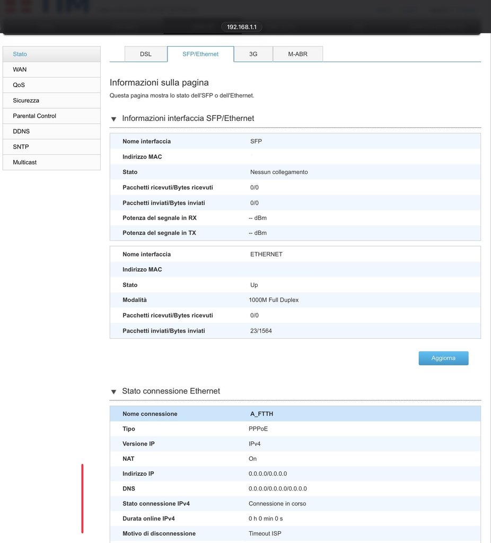Go to the M-ABR tab

(x=297, y=54)
